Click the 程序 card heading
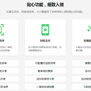Screen dimensions: 91x91 2,41
